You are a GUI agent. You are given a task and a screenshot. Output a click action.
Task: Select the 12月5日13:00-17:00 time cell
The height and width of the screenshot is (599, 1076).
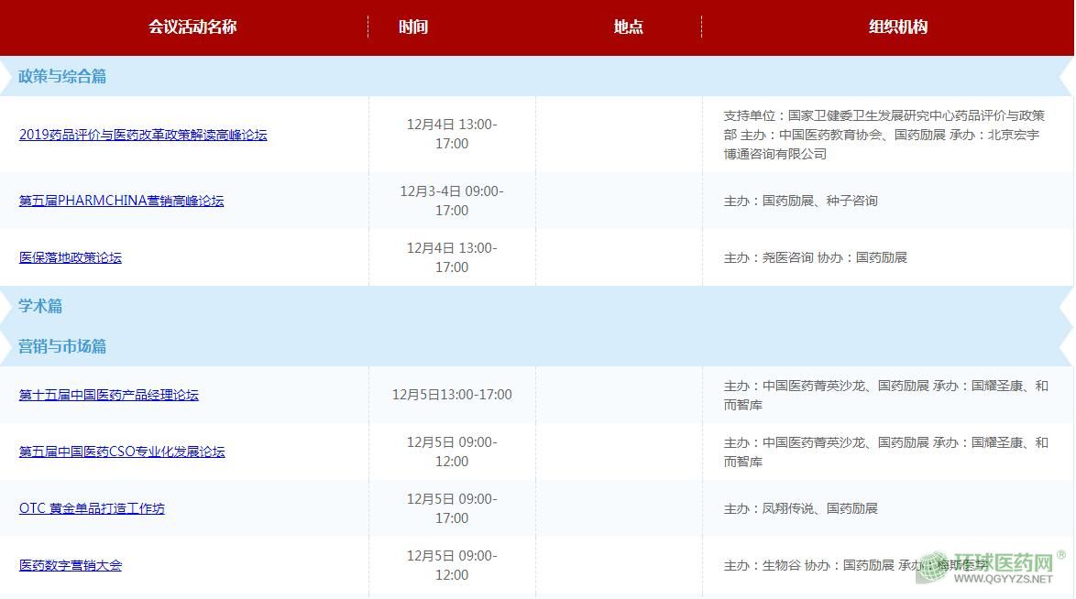click(x=452, y=395)
